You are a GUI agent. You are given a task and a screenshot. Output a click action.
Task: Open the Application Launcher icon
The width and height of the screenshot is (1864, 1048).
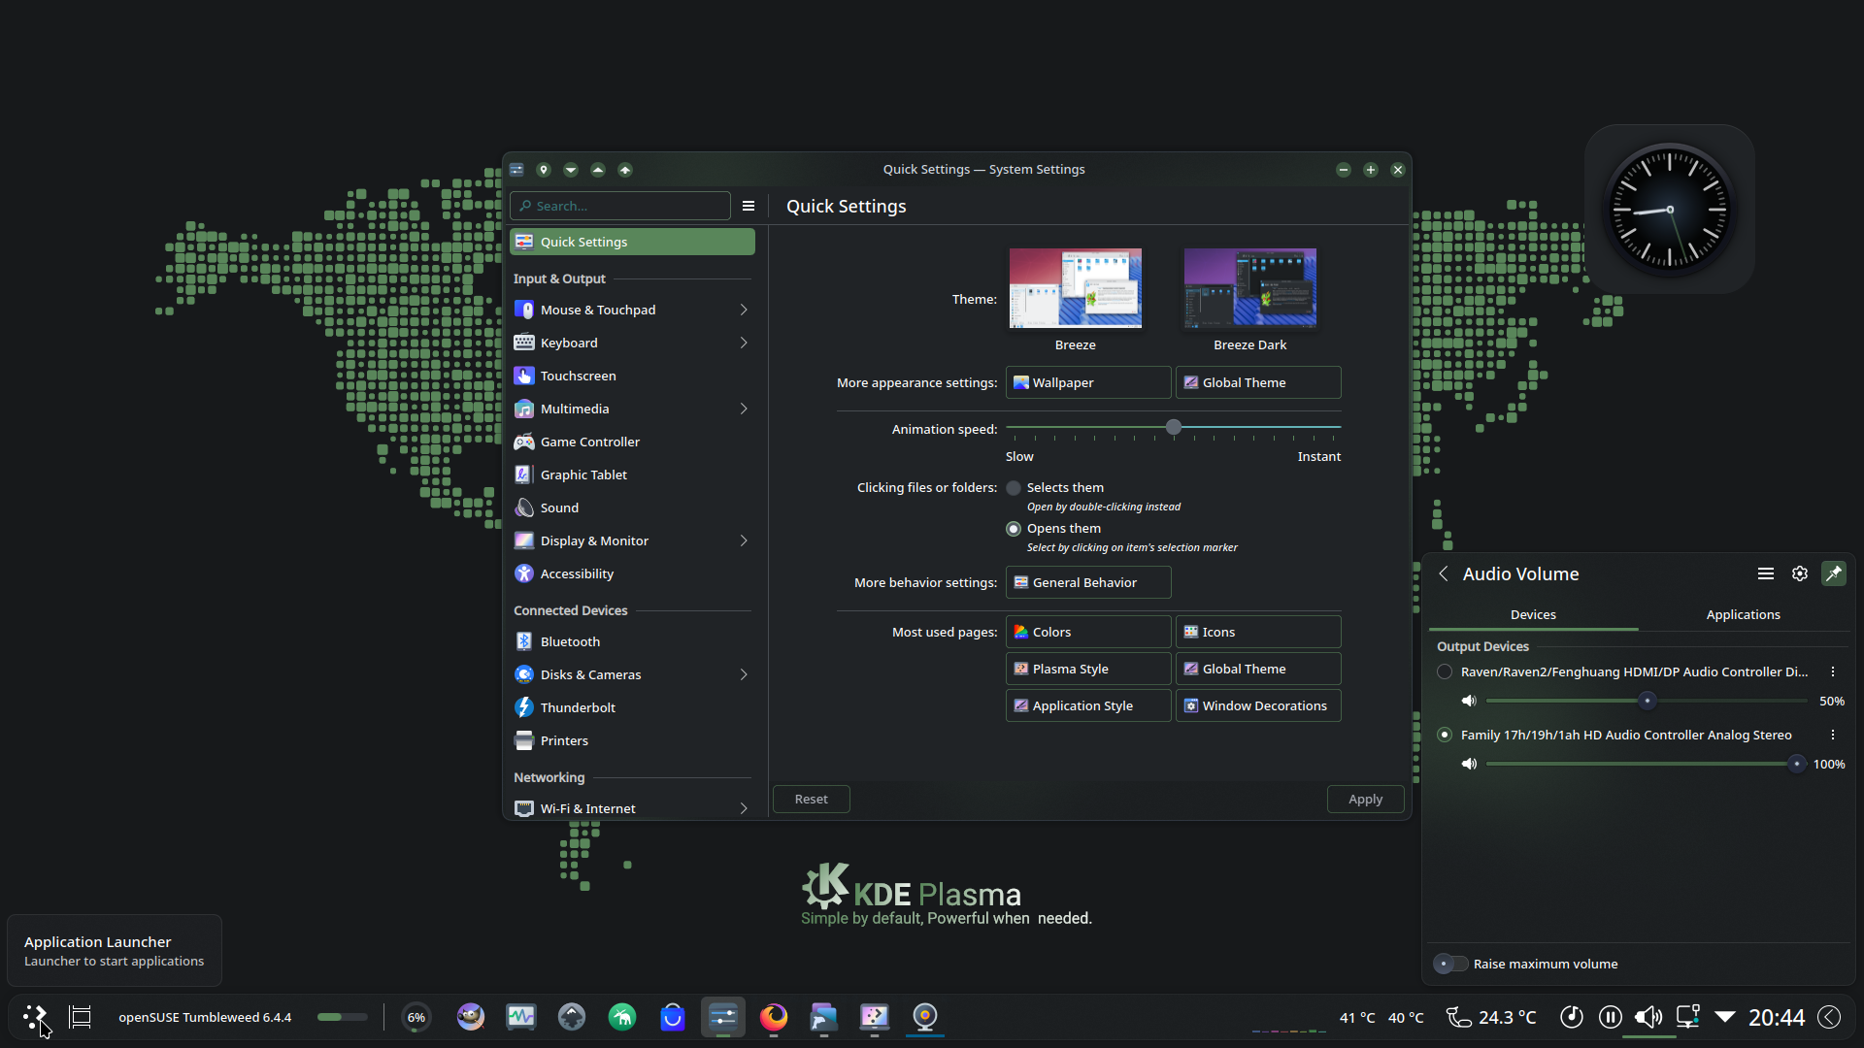tap(35, 1017)
